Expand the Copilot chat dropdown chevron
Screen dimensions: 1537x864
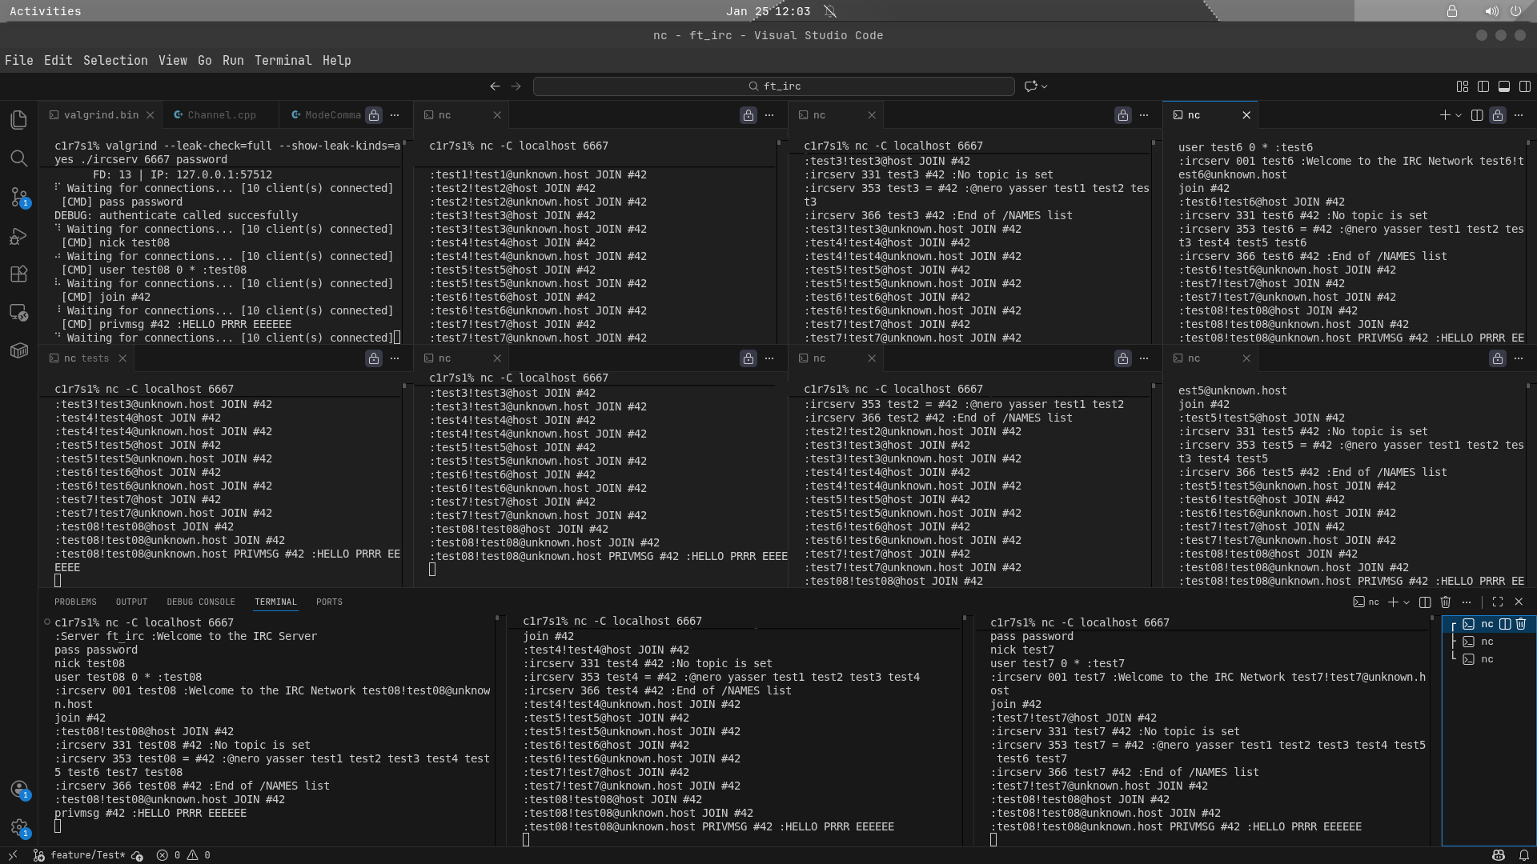coord(1045,86)
